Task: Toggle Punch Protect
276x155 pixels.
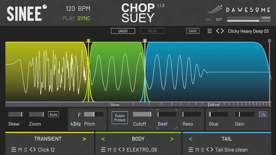Action: pyautogui.click(x=120, y=118)
